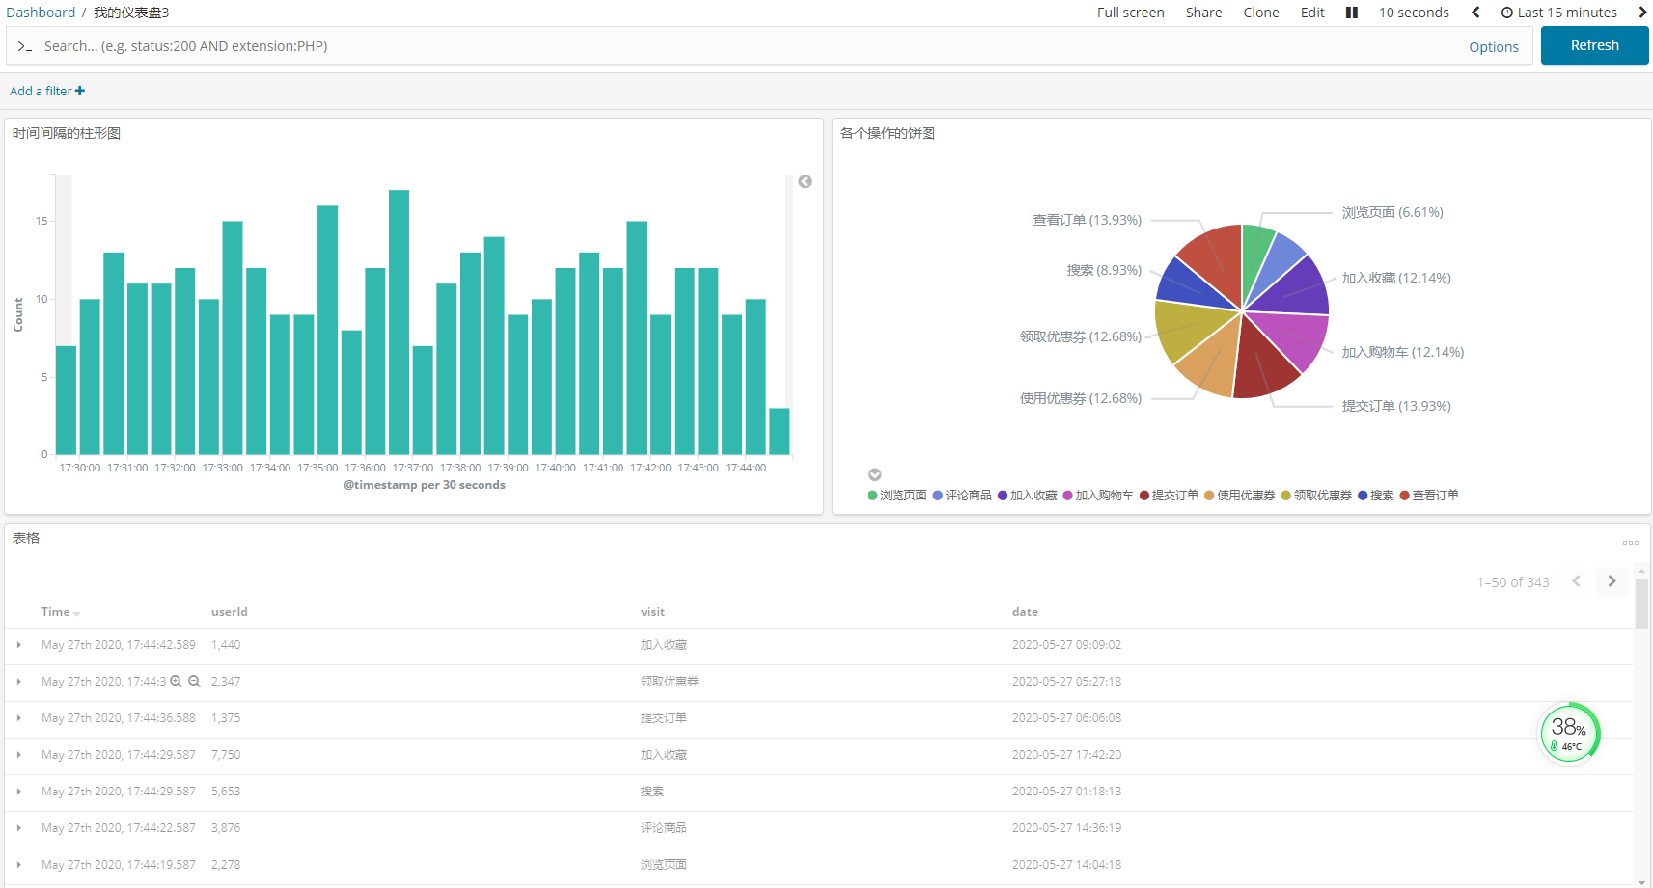Click the filter-for-value magnifier in 2,347 row

tap(177, 682)
